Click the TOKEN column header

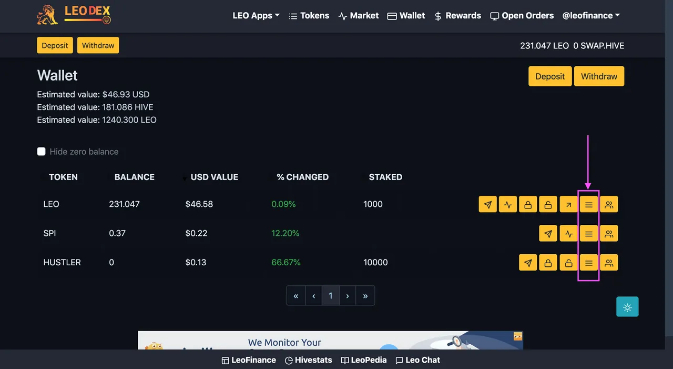63,177
